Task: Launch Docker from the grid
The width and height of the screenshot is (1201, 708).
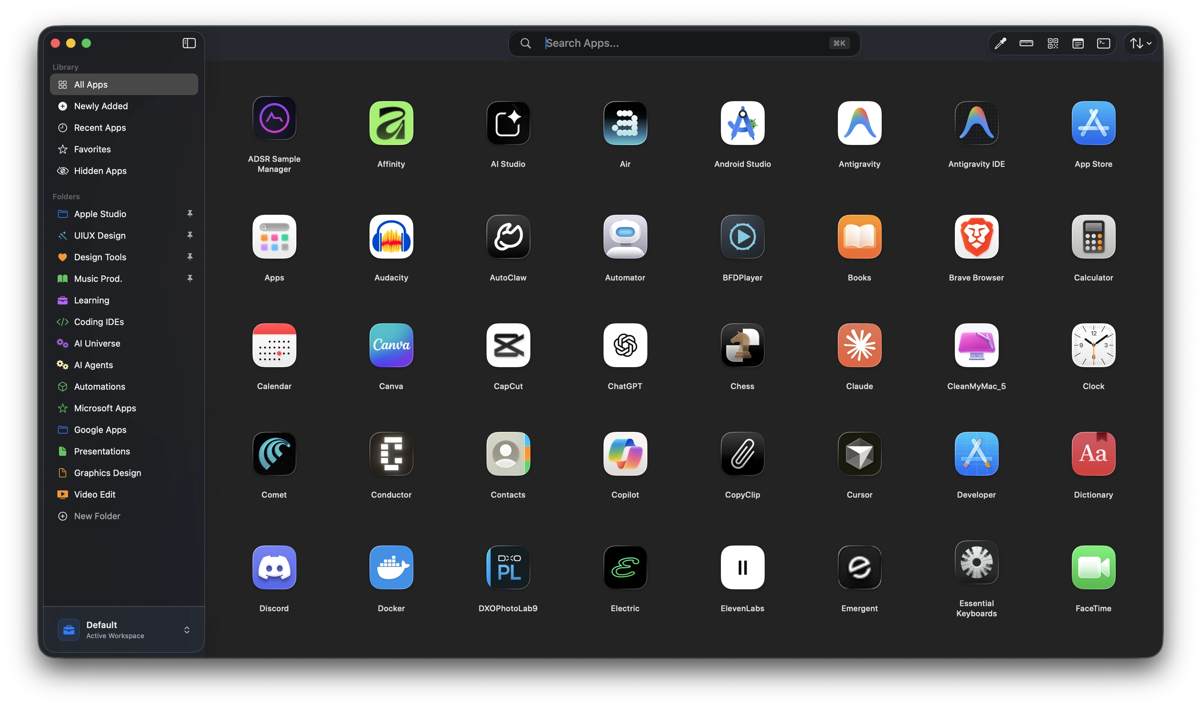Action: click(x=391, y=567)
